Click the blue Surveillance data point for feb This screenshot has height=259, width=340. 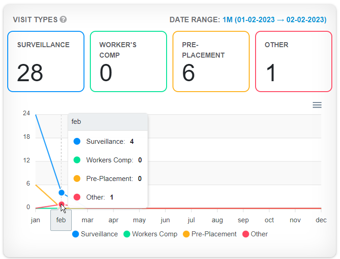pyautogui.click(x=62, y=192)
